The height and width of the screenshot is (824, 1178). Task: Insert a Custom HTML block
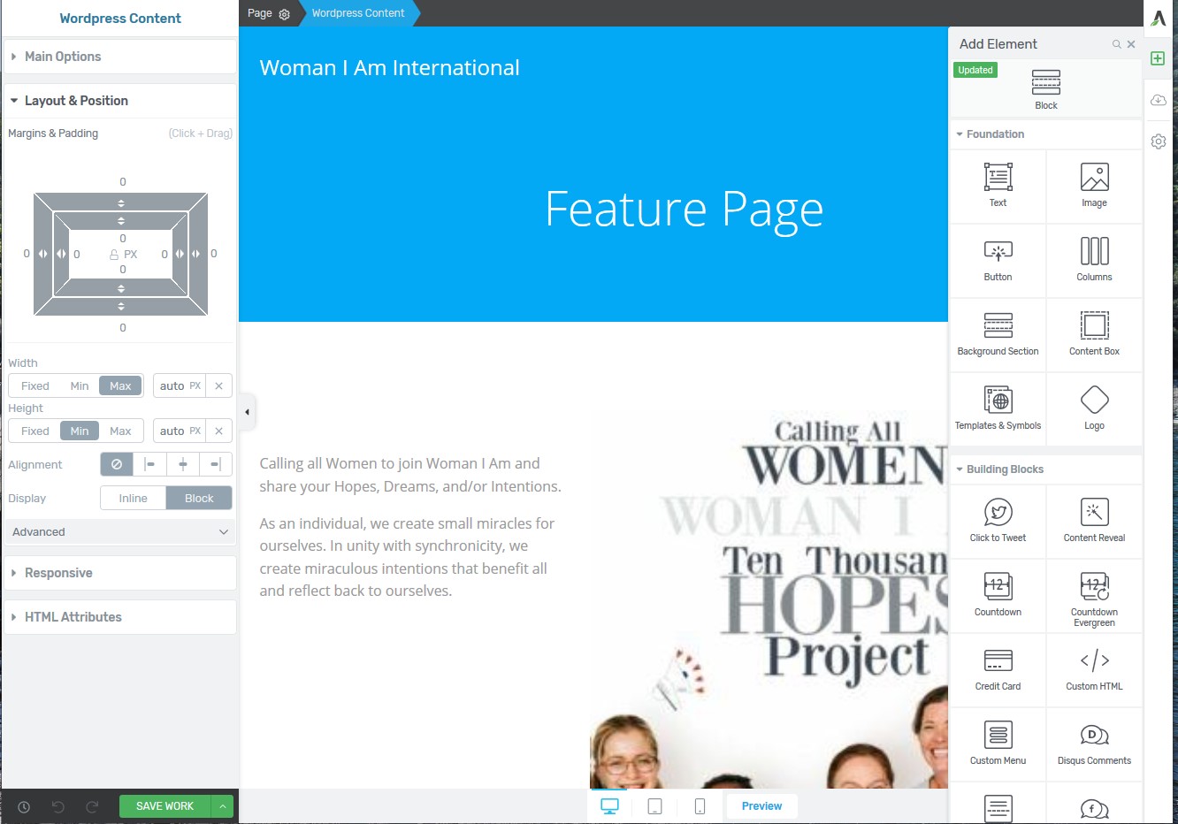pyautogui.click(x=1094, y=669)
